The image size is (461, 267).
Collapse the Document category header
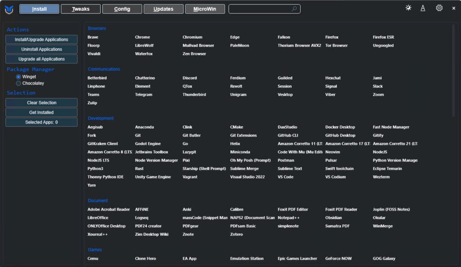tap(98, 200)
